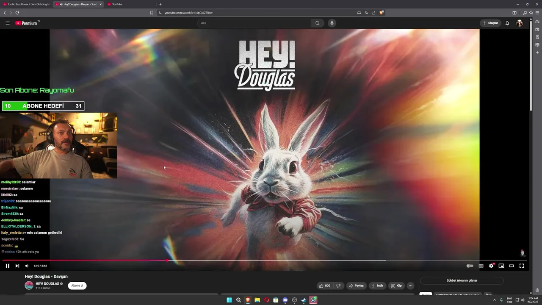Seek on the video progress bar

264,261
